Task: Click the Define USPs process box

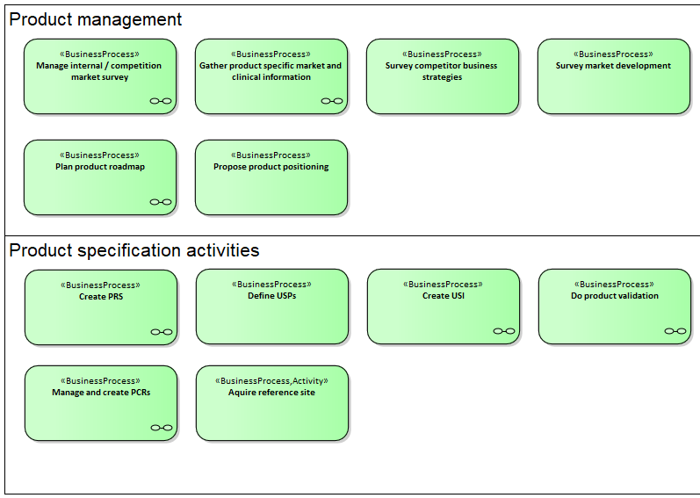Action: (271, 318)
